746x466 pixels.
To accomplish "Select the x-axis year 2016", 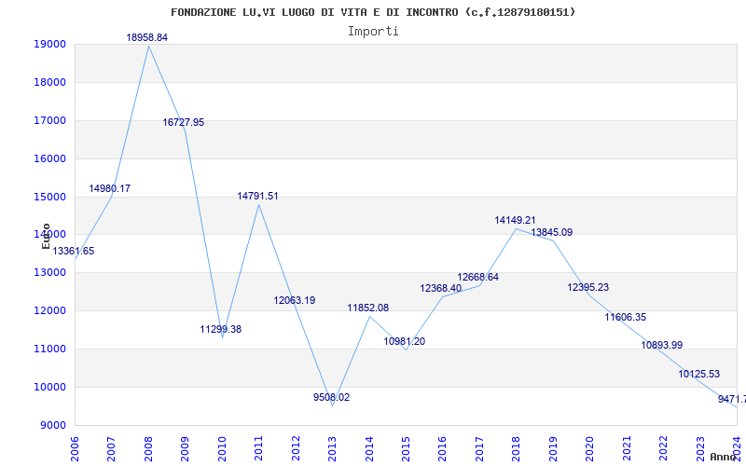I will [442, 448].
